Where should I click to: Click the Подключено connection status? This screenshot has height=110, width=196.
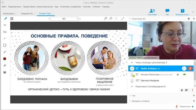(185, 107)
